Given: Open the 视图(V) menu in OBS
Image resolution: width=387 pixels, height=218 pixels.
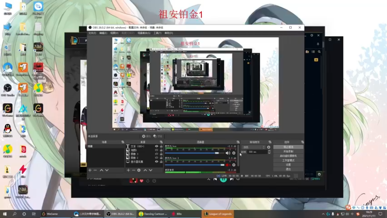Looking at the screenshot, I should (114, 33).
